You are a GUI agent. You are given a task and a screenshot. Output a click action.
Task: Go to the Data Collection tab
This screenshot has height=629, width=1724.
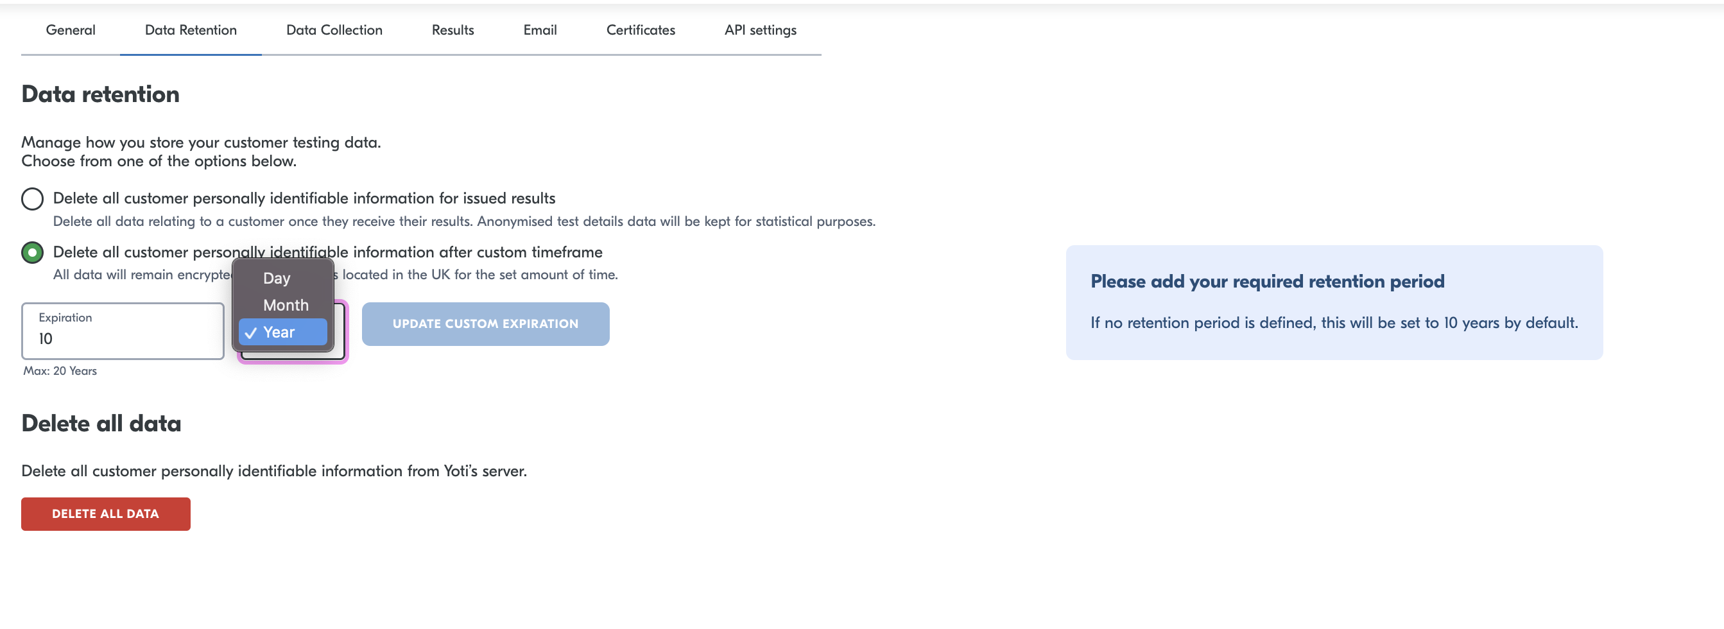click(x=334, y=30)
